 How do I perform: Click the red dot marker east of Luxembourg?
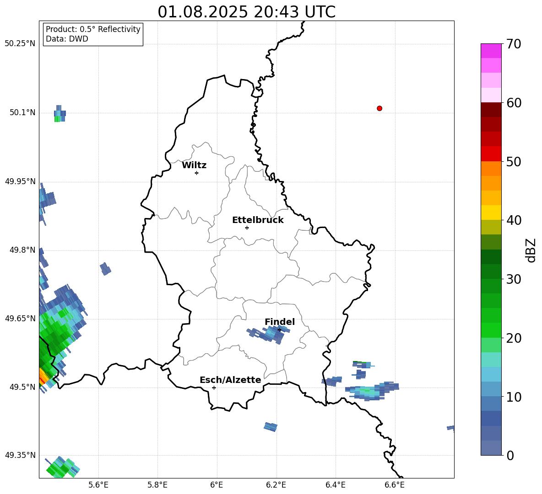point(379,108)
